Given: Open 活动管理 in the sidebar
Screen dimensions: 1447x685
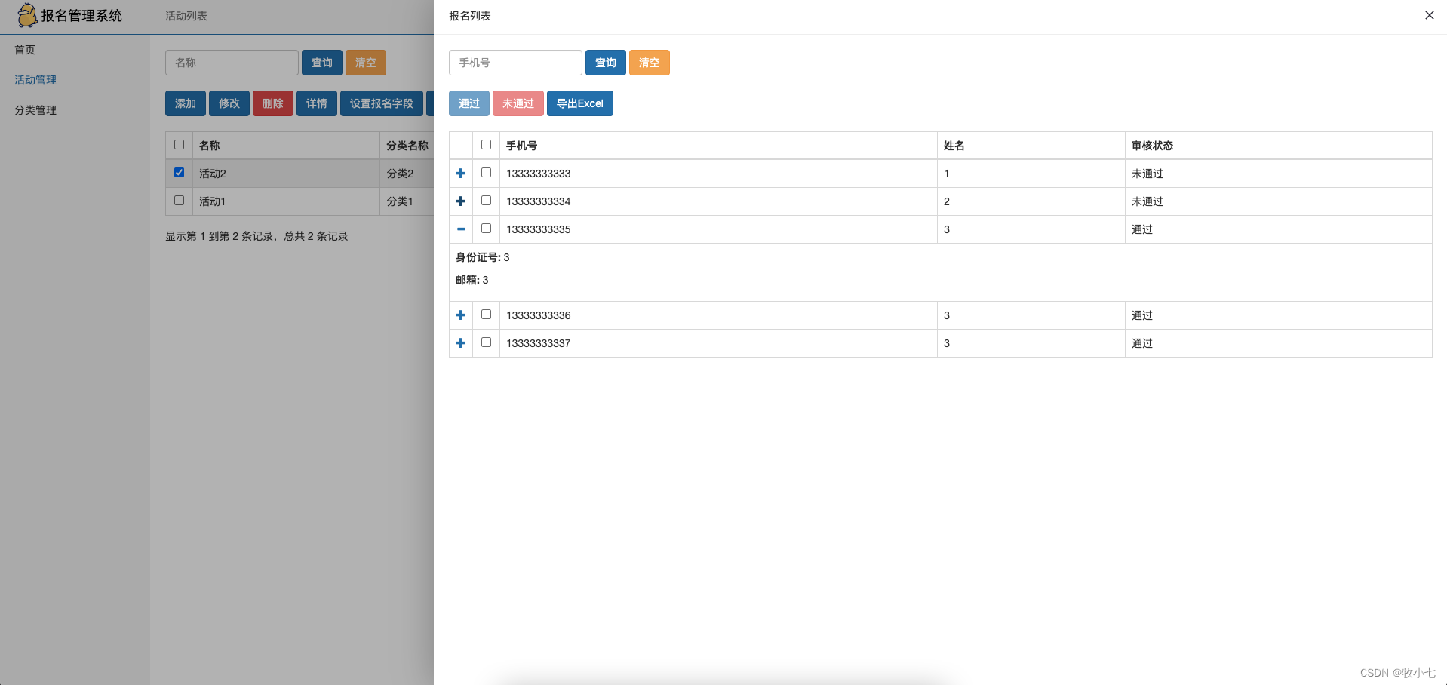Looking at the screenshot, I should 35,80.
